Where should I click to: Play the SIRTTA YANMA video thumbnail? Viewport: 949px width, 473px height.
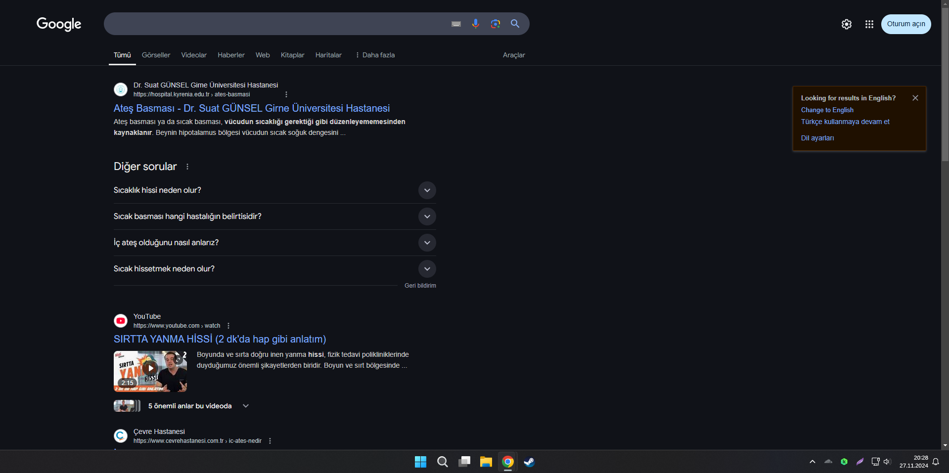(150, 371)
